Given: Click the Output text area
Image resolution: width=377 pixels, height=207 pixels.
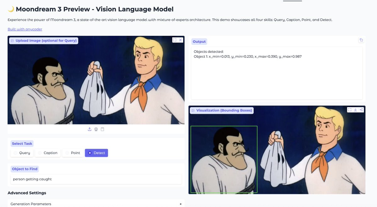Looking at the screenshot, I should tap(277, 73).
